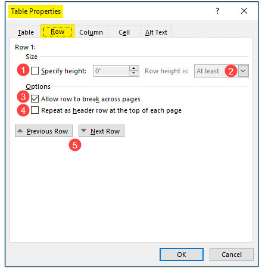The width and height of the screenshot is (262, 270).
Task: Click the height value input field
Action: point(111,71)
